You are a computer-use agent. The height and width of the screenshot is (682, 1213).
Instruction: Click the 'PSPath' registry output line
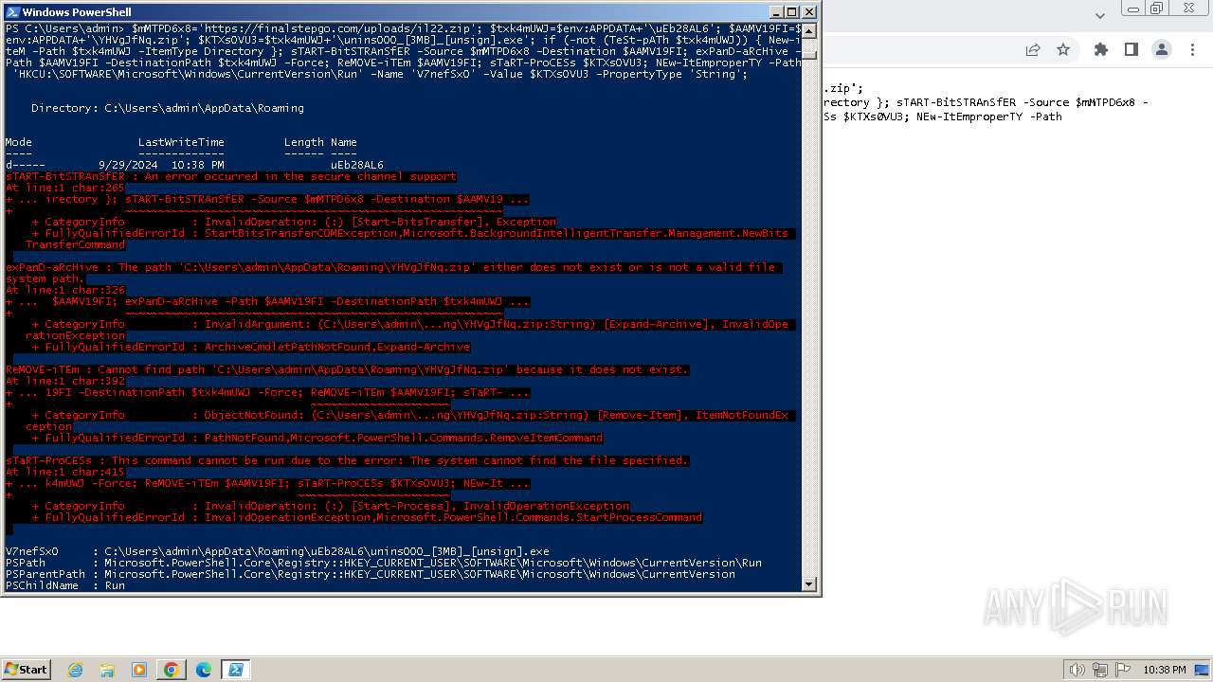pyautogui.click(x=383, y=563)
